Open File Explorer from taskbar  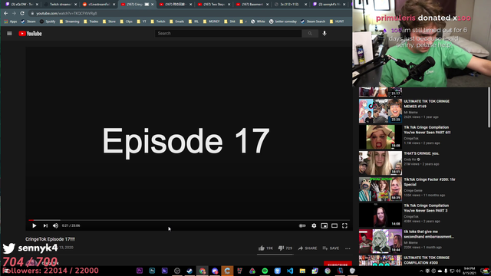coord(302,271)
